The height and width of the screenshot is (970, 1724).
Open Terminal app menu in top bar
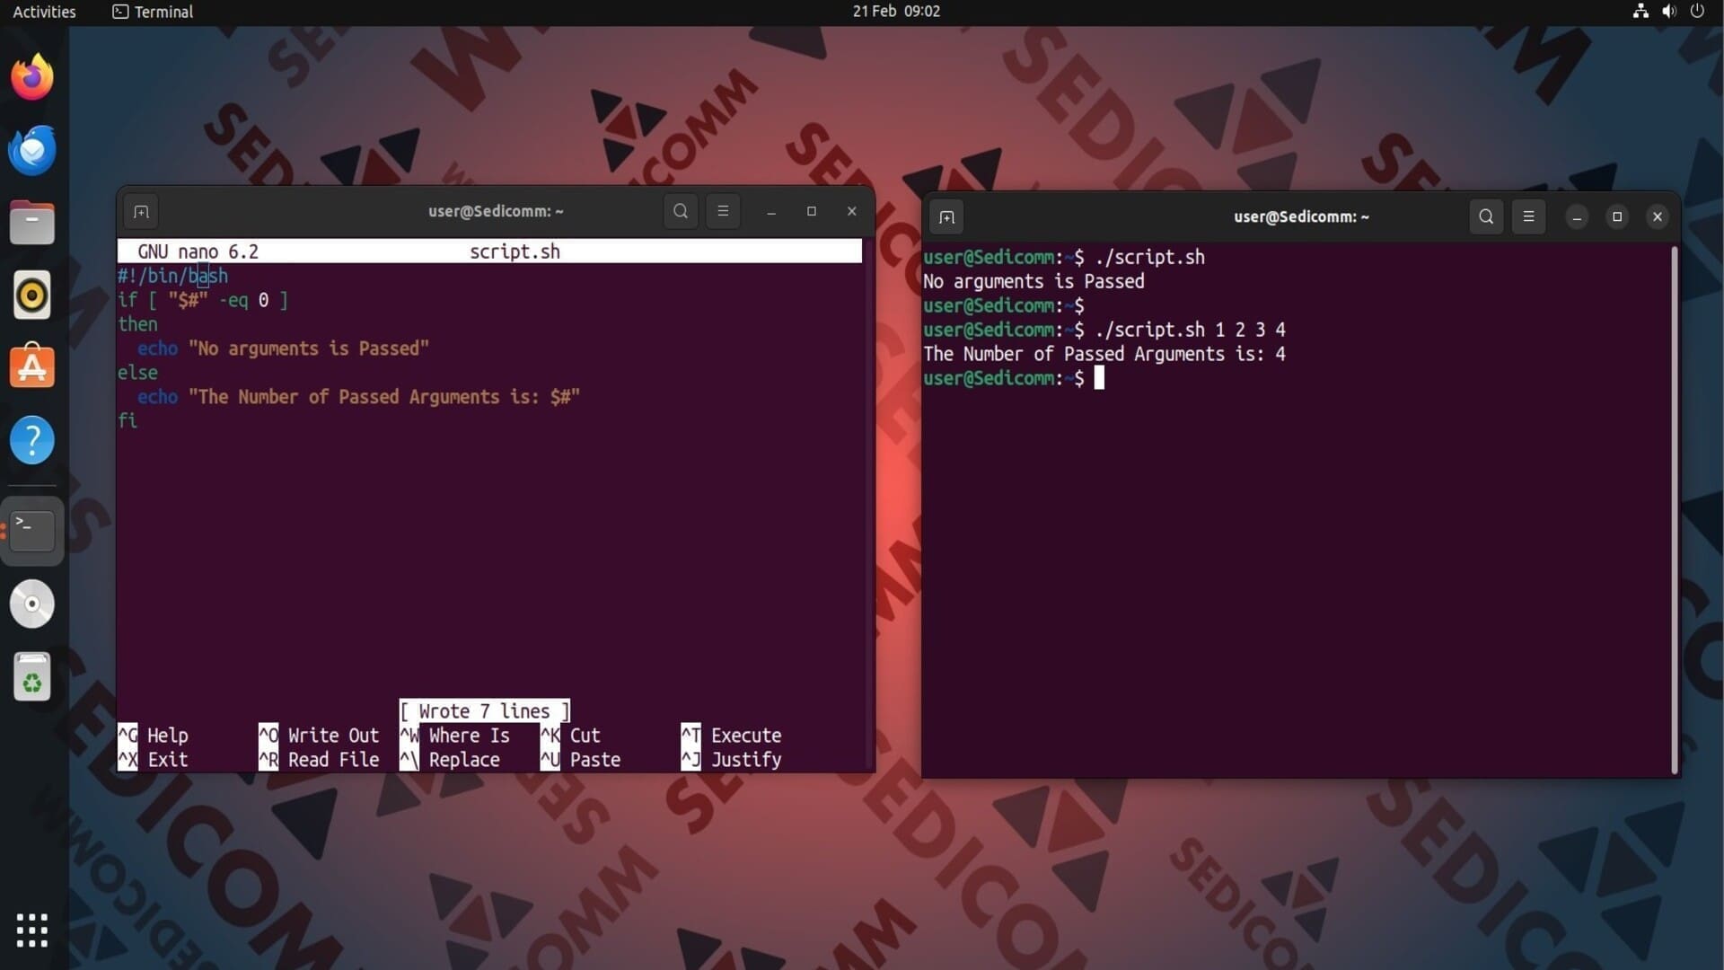point(153,12)
